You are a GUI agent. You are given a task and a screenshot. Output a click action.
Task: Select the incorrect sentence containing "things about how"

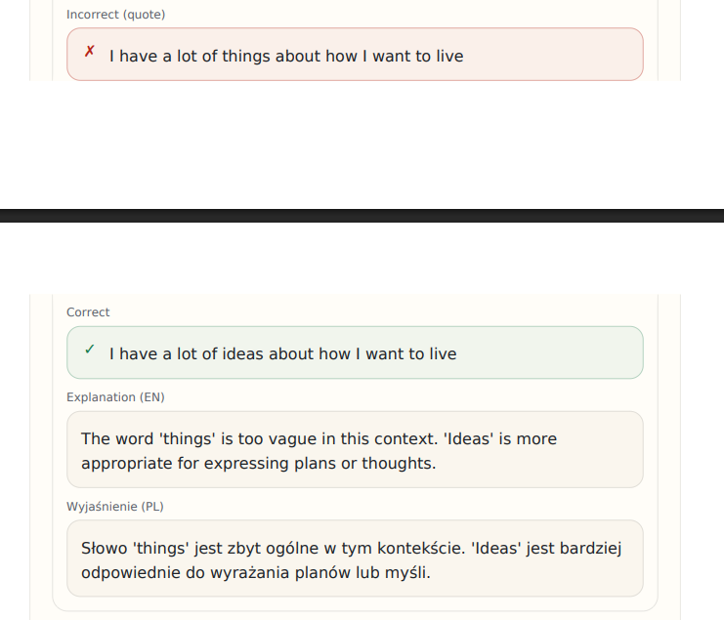pyautogui.click(x=285, y=56)
